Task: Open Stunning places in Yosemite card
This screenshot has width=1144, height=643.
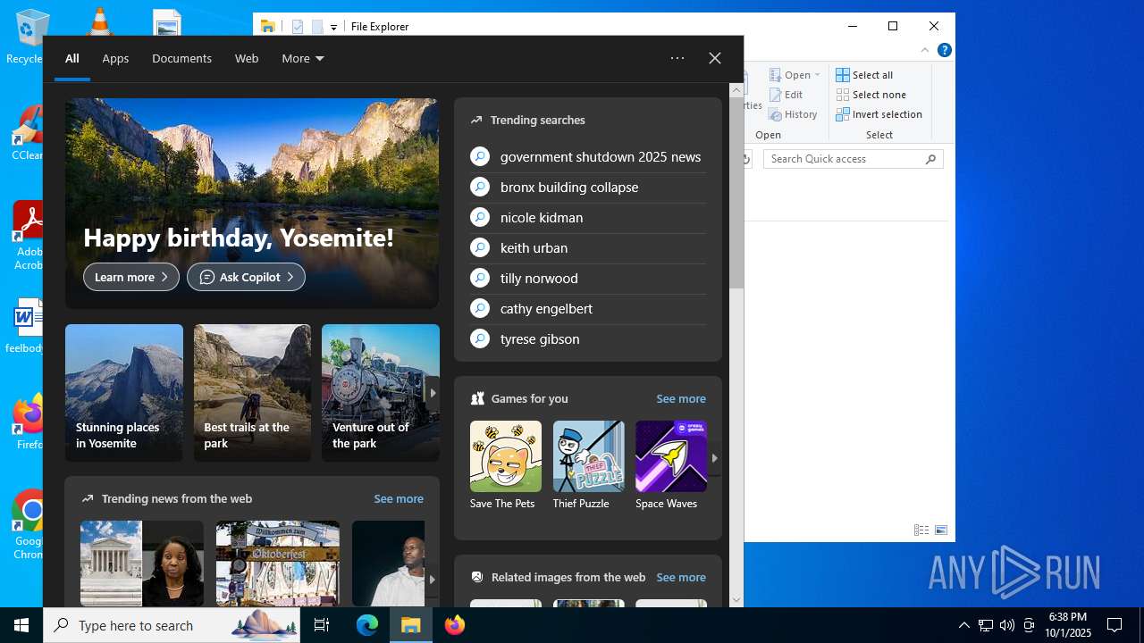Action: coord(124,393)
